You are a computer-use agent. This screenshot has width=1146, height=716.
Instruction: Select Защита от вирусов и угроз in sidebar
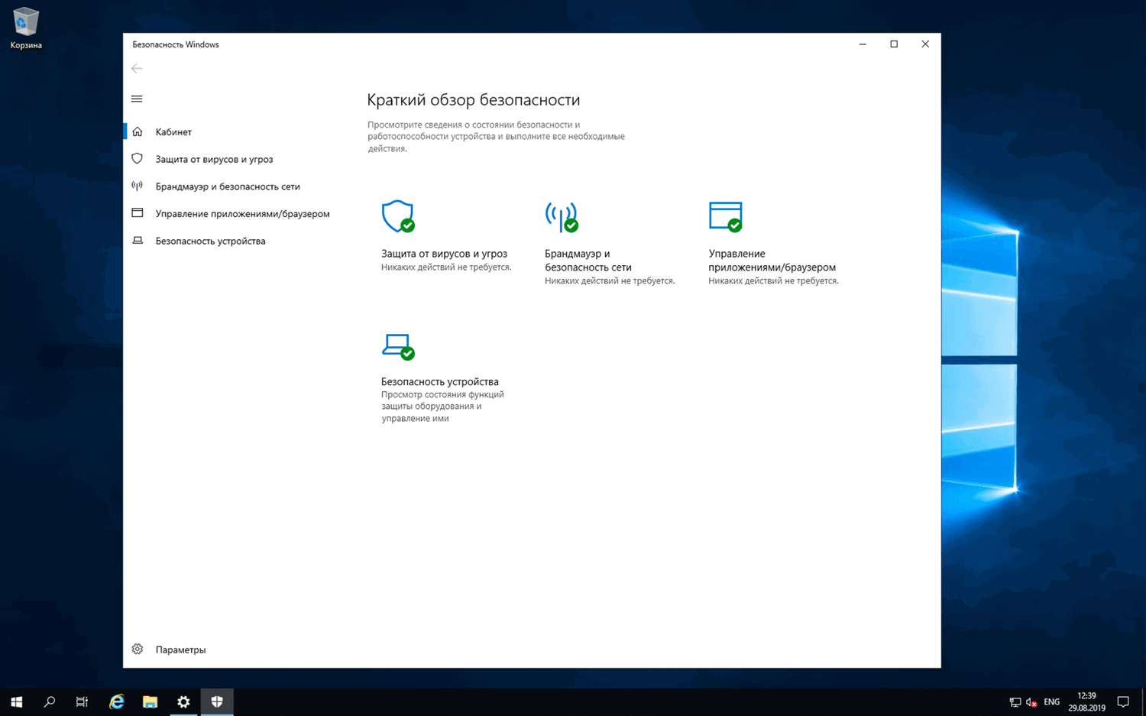[x=214, y=159]
